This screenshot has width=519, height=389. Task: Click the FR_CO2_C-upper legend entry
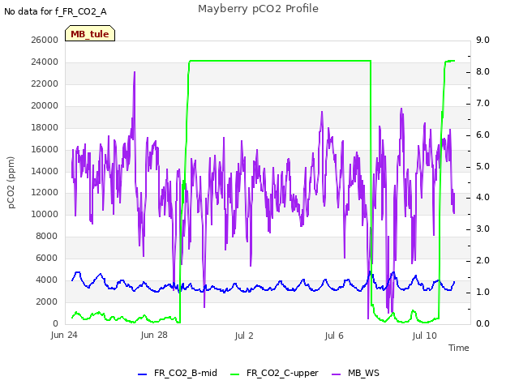pos(274,373)
